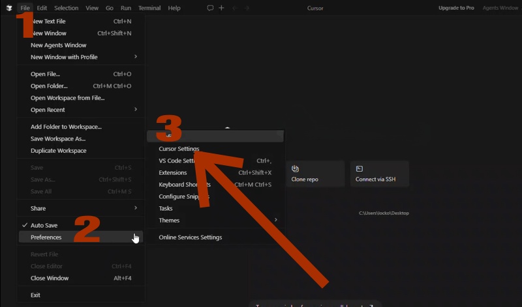This screenshot has height=307, width=522.
Task: Select Duplicate Workspace
Action: 81,151
